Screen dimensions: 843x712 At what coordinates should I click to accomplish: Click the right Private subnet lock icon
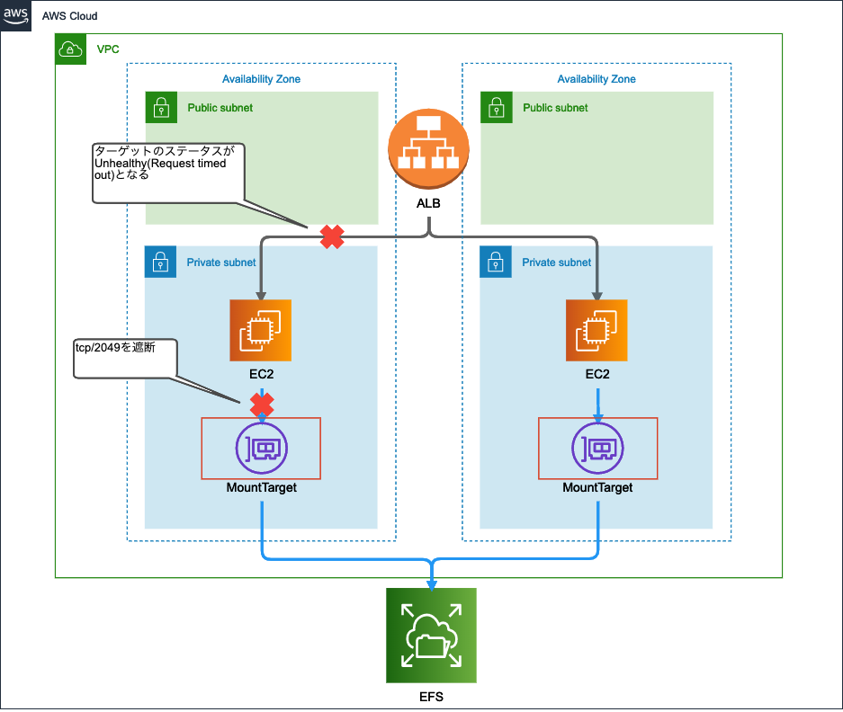click(496, 262)
